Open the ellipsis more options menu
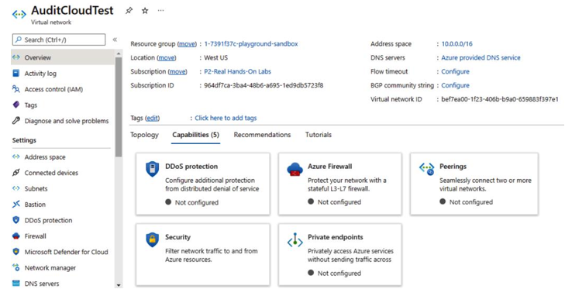Viewport: 565px width, 296px height. [160, 10]
